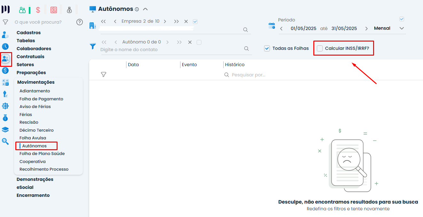Select Rescisão in Movimentações menu
Viewport: 423px width, 217px height.
(29, 122)
